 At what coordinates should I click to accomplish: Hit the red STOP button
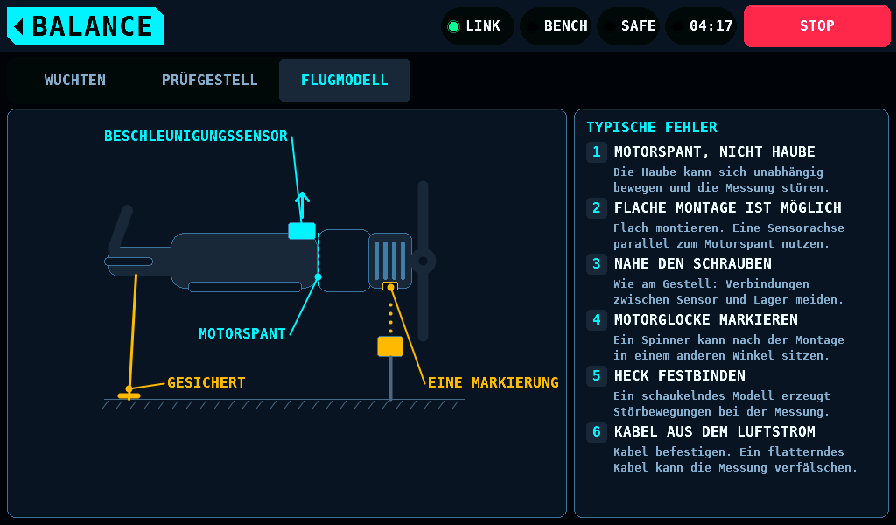816,26
